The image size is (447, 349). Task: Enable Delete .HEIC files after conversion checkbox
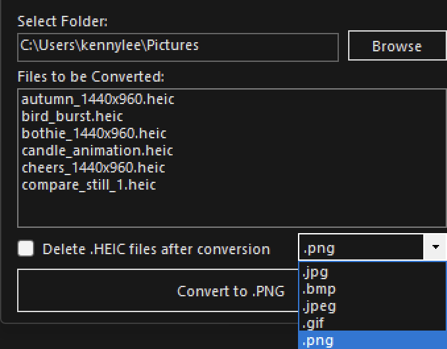tap(26, 248)
